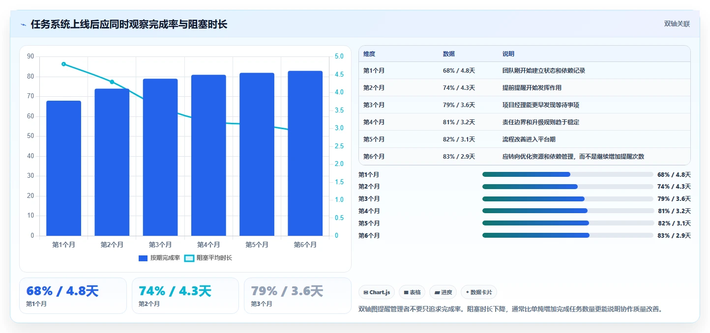
Task: Click the line point above the 第2个月 bar
Action: tap(112, 82)
